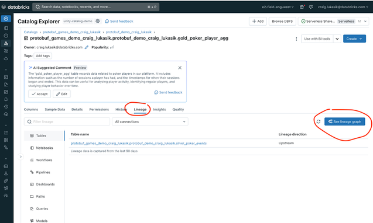Image resolution: width=373 pixels, height=223 pixels.
Task: Switch to the History tab
Action: point(121,109)
